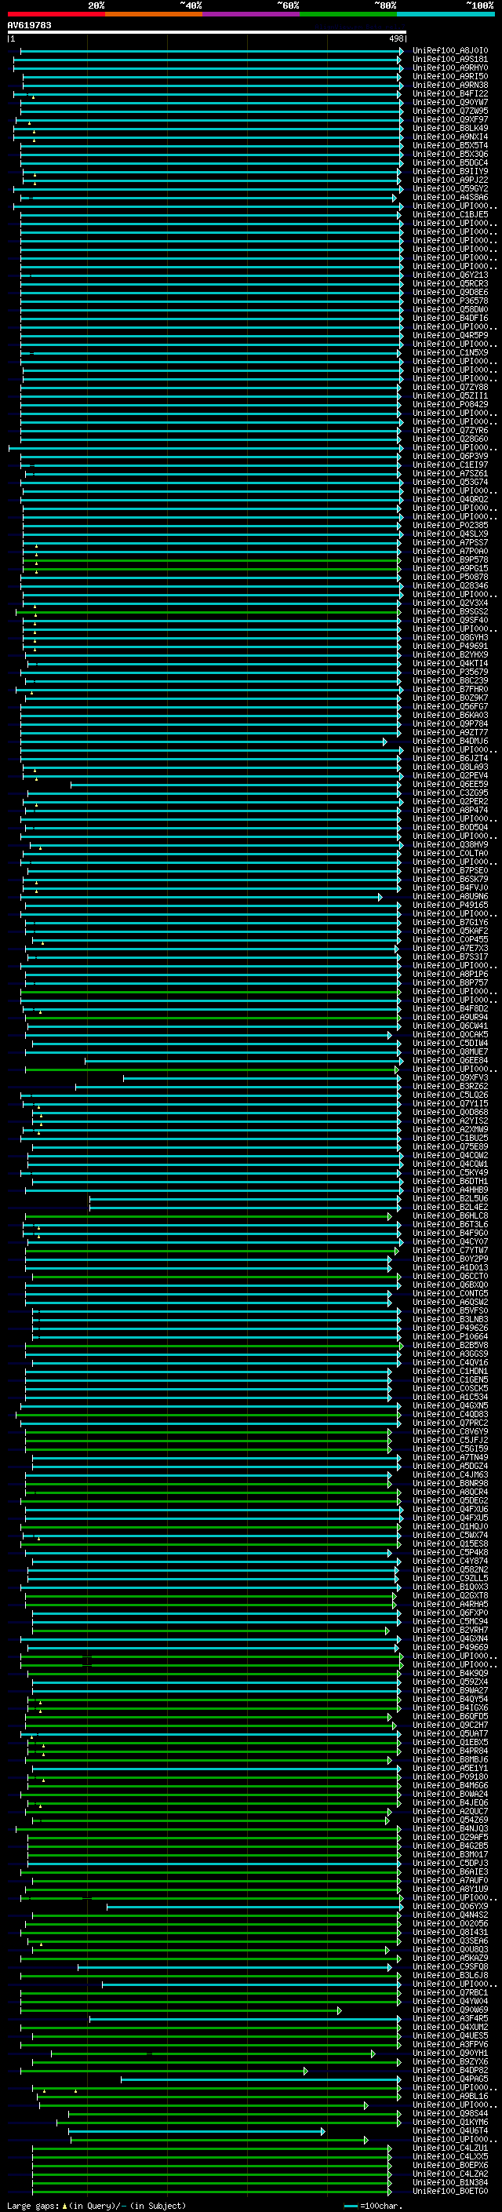Click the UniRef100_P49626 hit label
Viewport: 502px width, 2212px height.
[450, 1328]
